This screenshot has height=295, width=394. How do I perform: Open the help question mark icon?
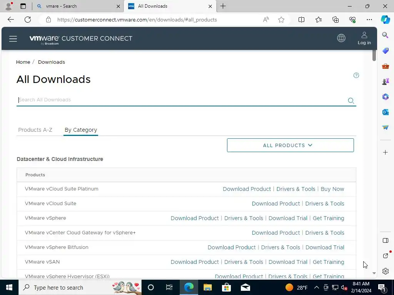pyautogui.click(x=356, y=75)
